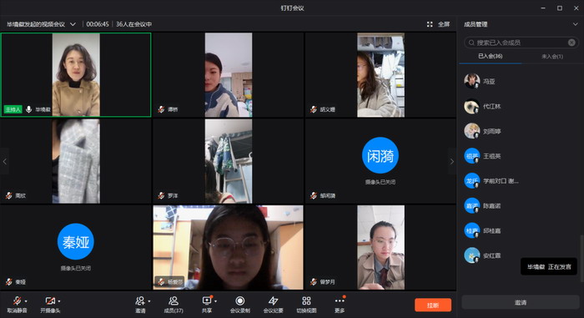Viewport: 584px width, 318px height.
Task: Enter fullscreen via 全屏 button
Action: (444, 24)
